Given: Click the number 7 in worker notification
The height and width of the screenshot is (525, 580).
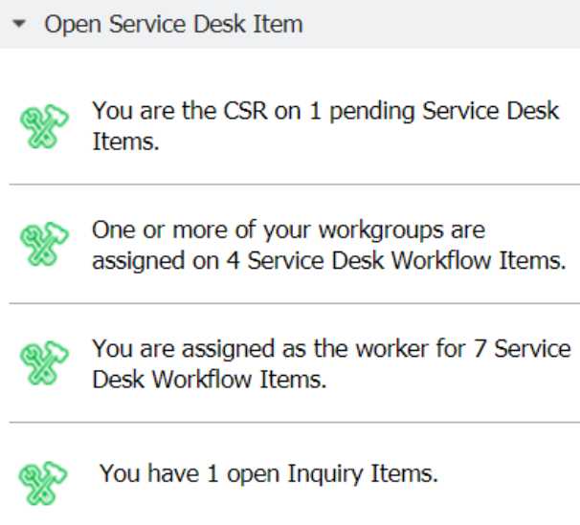Looking at the screenshot, I should pos(481,348).
